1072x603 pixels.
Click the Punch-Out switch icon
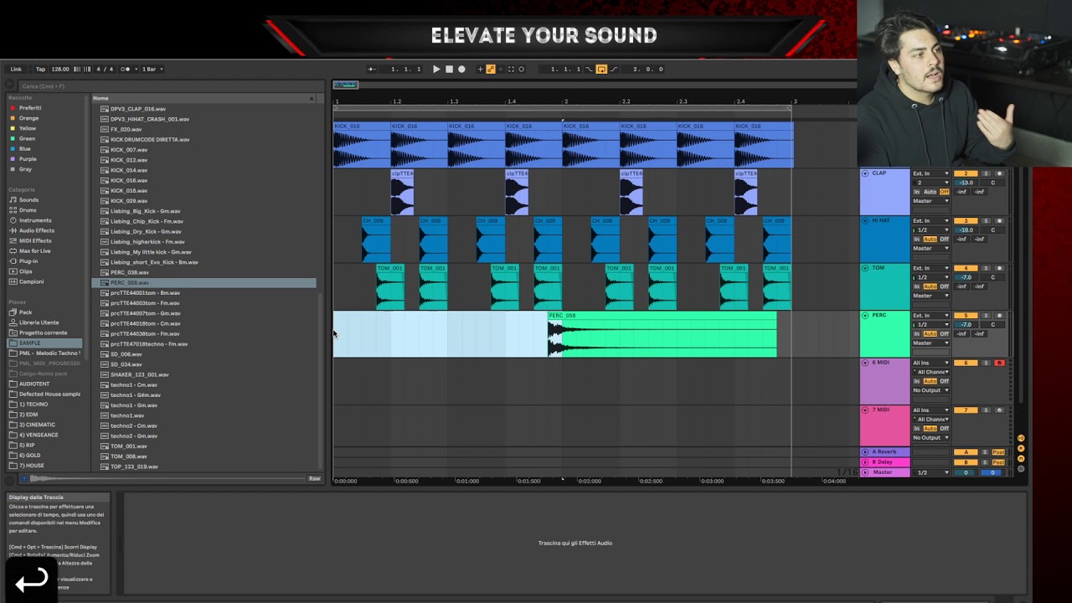coord(614,69)
